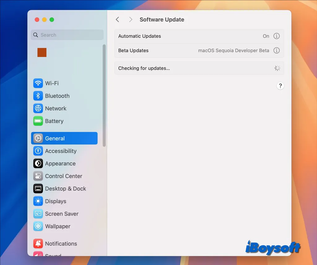Click the user account avatar thumbnail
Screen dimensions: 317x265
tap(42, 52)
